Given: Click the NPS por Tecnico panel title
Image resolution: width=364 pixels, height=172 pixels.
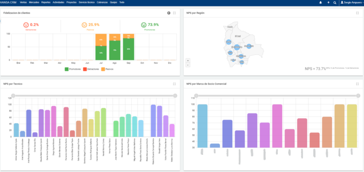Looking at the screenshot, I should [13, 84].
